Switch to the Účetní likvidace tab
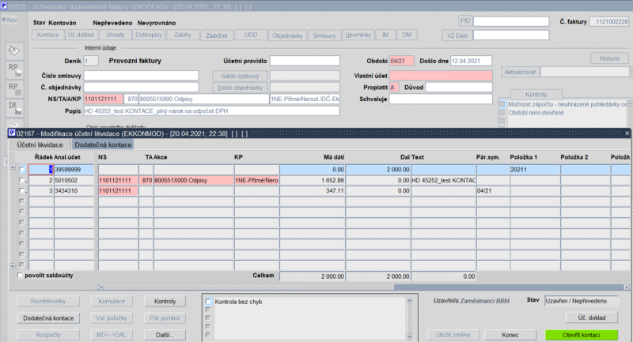This screenshot has height=342, width=633. (40, 145)
